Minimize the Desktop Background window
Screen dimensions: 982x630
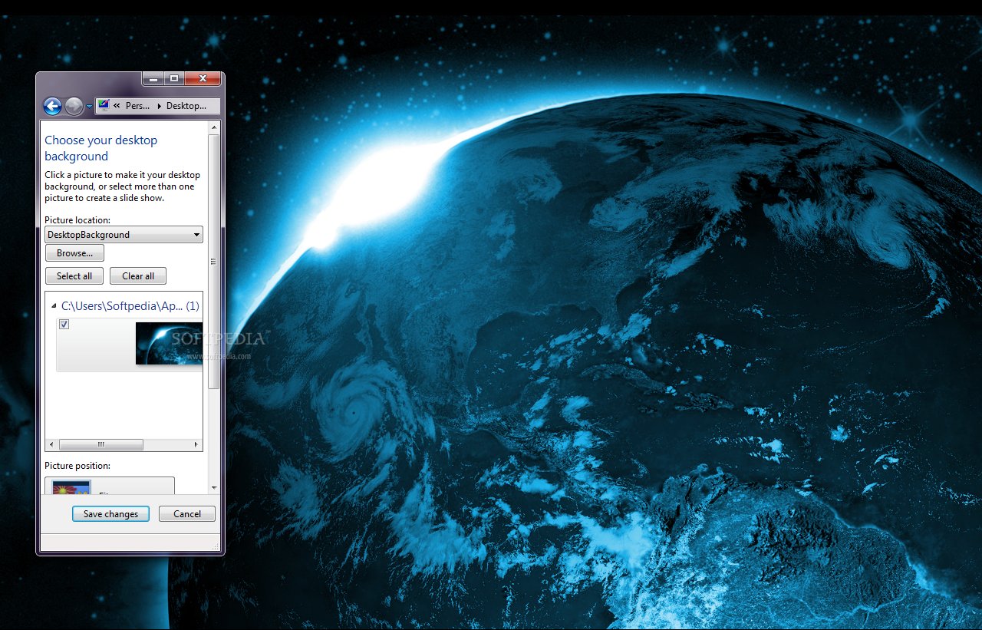153,78
